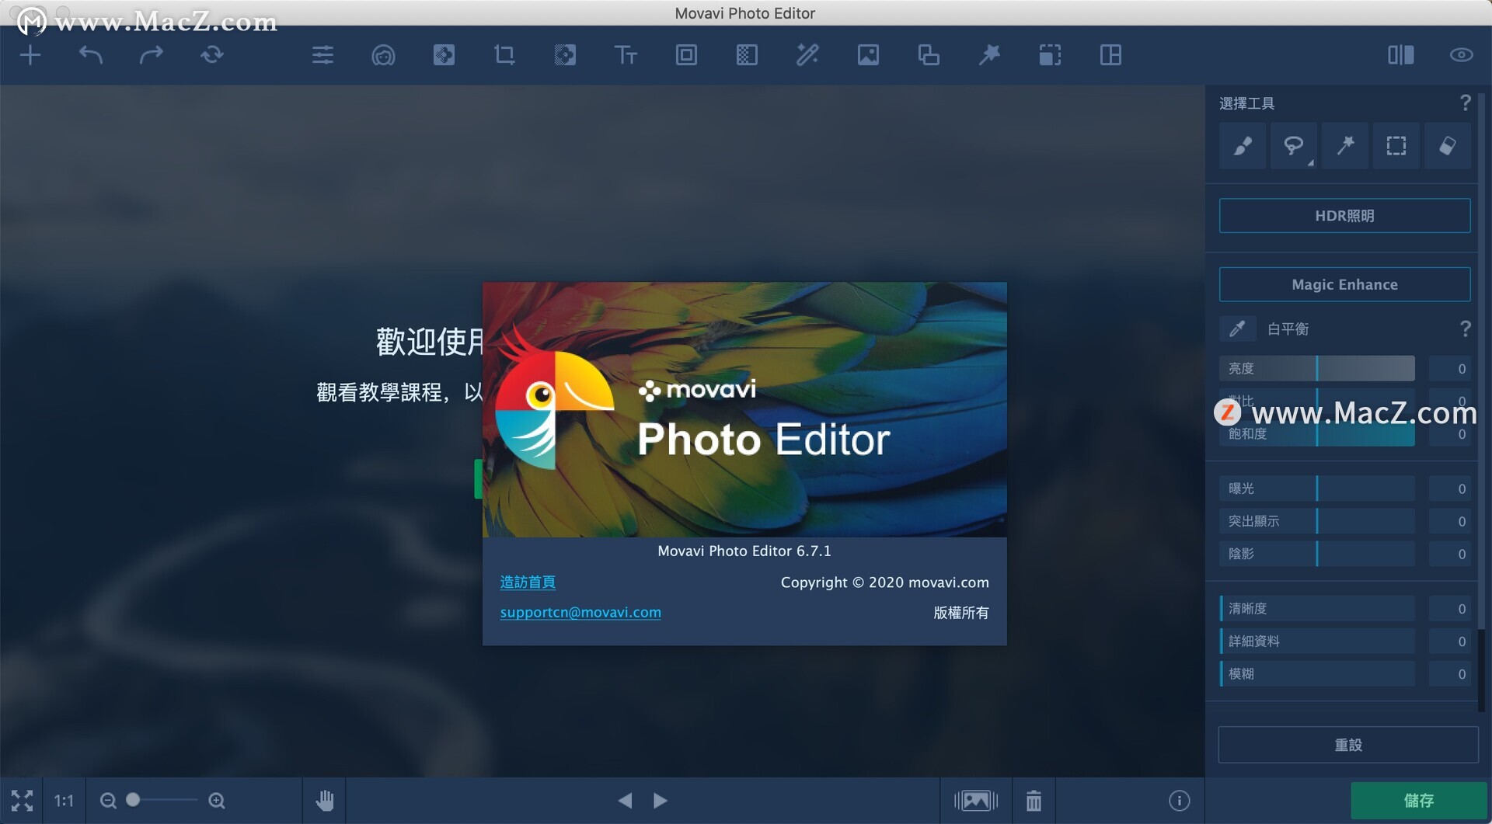The height and width of the screenshot is (824, 1492).
Task: Set zoom to 1:1
Action: pyautogui.click(x=64, y=801)
